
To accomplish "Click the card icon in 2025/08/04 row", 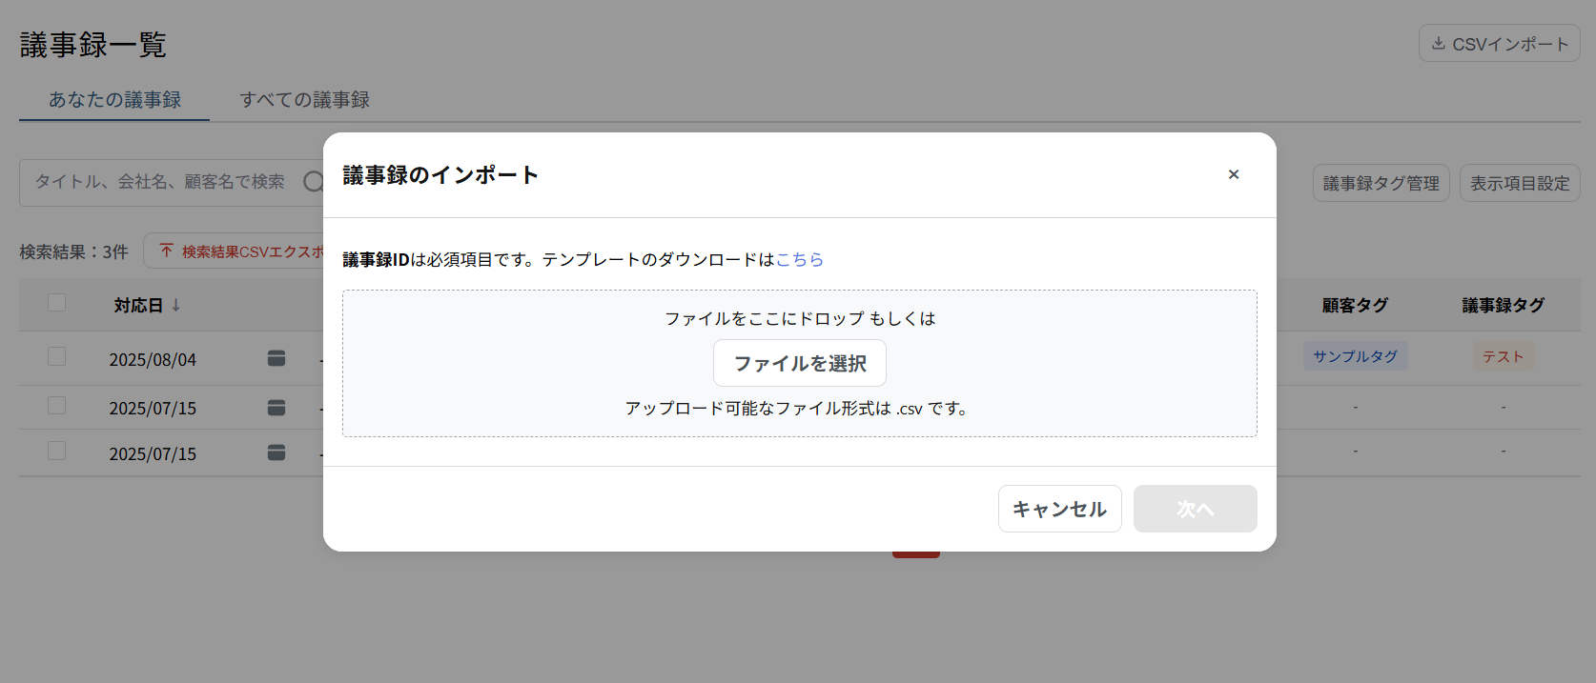I will 276,358.
